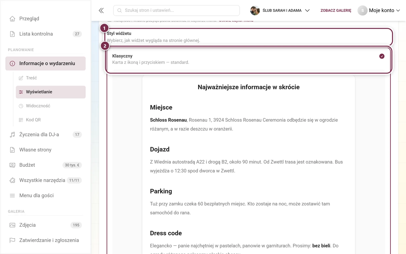Click the Szukaj stron i ustawień search field
Viewport: 406px width, 254px height.
176,10
